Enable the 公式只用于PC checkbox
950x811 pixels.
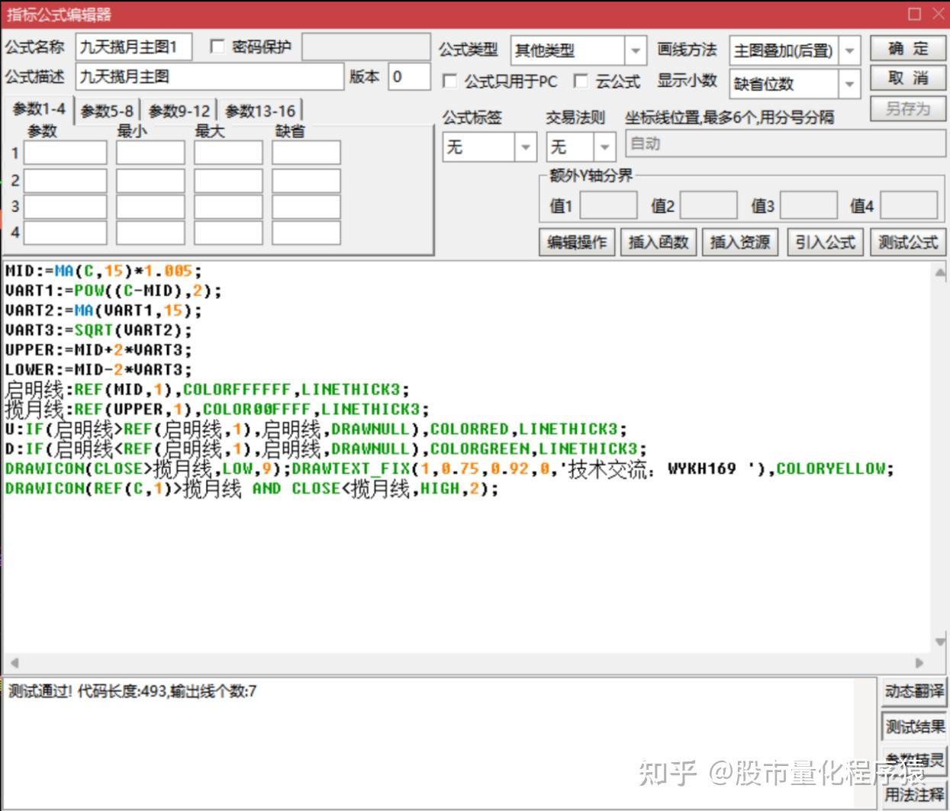pyautogui.click(x=449, y=80)
